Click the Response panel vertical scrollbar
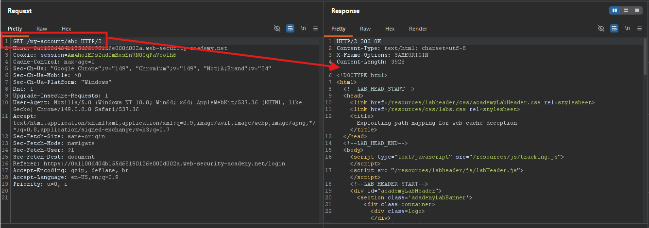649x228 pixels. coord(645,56)
